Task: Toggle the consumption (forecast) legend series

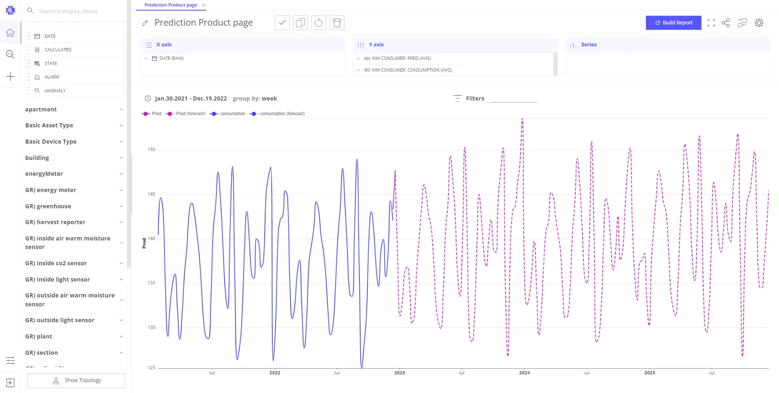Action: [277, 114]
